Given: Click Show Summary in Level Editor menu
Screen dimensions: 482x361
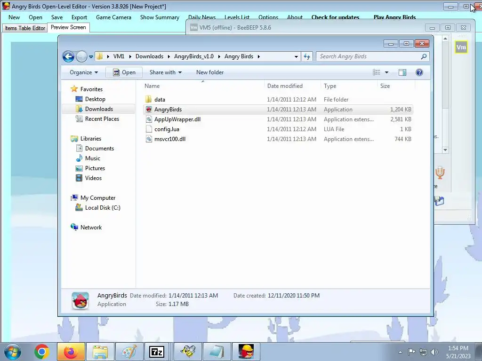Looking at the screenshot, I should click(160, 17).
